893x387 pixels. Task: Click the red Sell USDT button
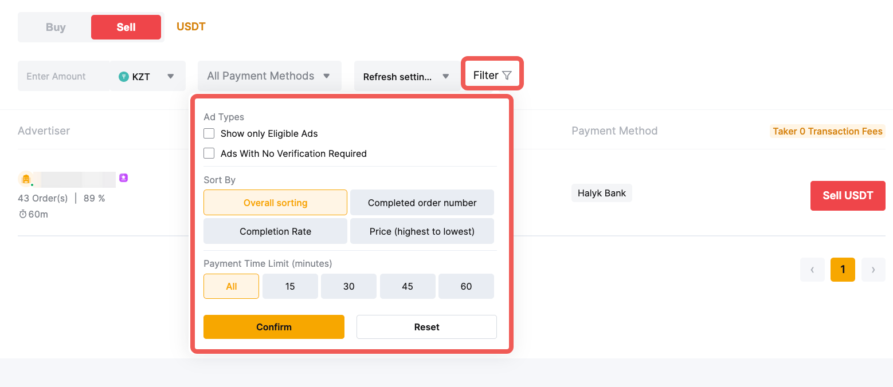coord(848,196)
